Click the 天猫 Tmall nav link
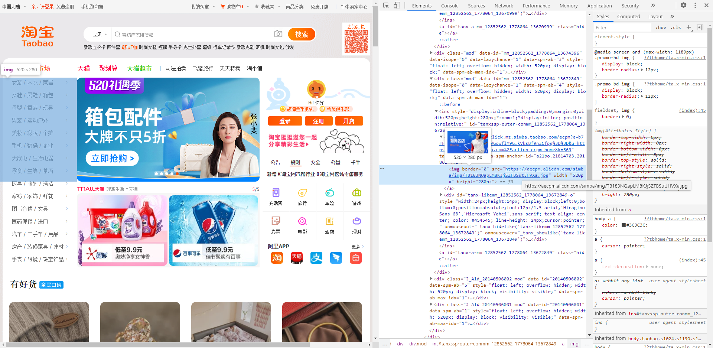 click(x=84, y=68)
